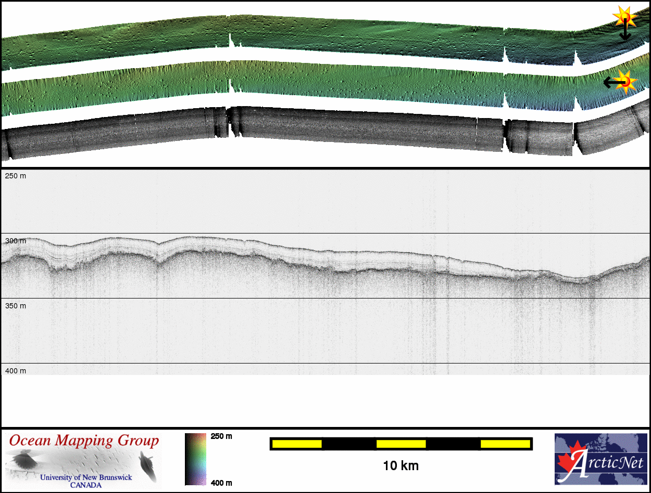The image size is (651, 493).
Task: Click the rightmost yellow scale bar segment
Action: [x=505, y=444]
